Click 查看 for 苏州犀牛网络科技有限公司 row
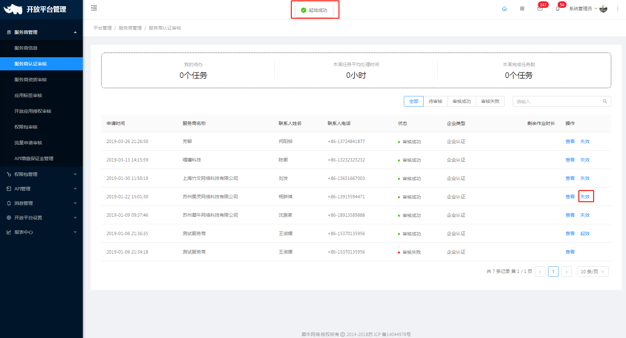 point(570,215)
